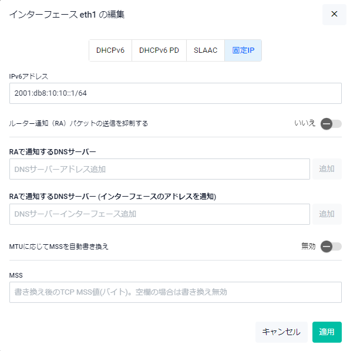Click the dialog title インターフェース eth1 の編集

(67, 15)
